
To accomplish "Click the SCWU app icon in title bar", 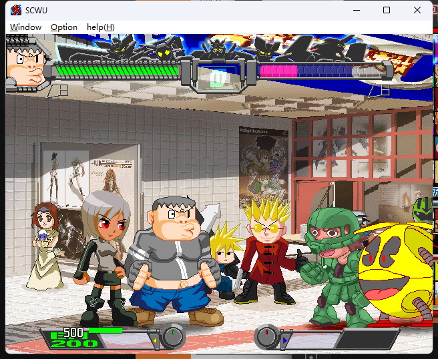I will [x=16, y=10].
